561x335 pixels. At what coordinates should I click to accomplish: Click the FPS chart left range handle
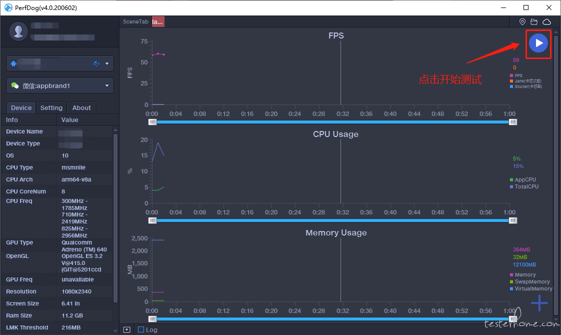[x=152, y=122]
